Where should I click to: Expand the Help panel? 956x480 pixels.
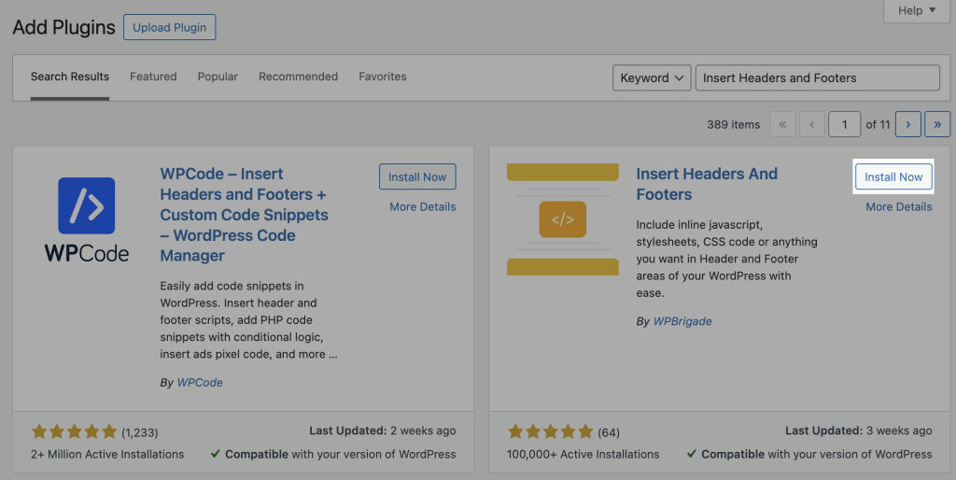[909, 10]
